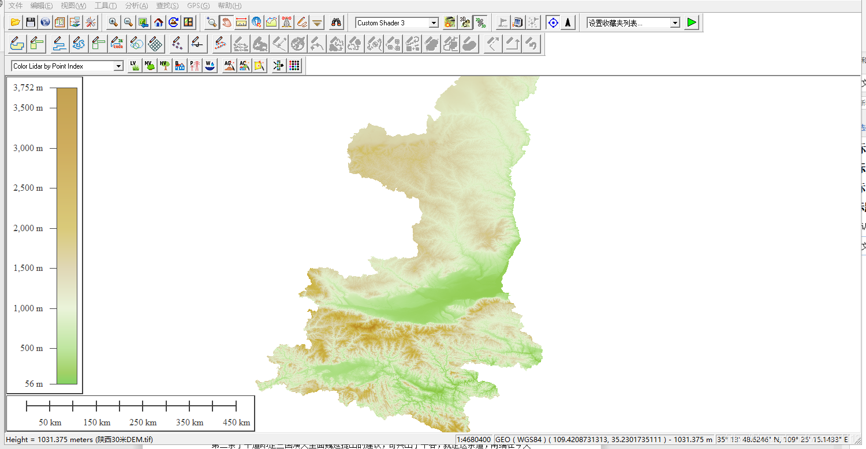Click the show 3D view on monitor icon
866x449 pixels.
click(518, 22)
